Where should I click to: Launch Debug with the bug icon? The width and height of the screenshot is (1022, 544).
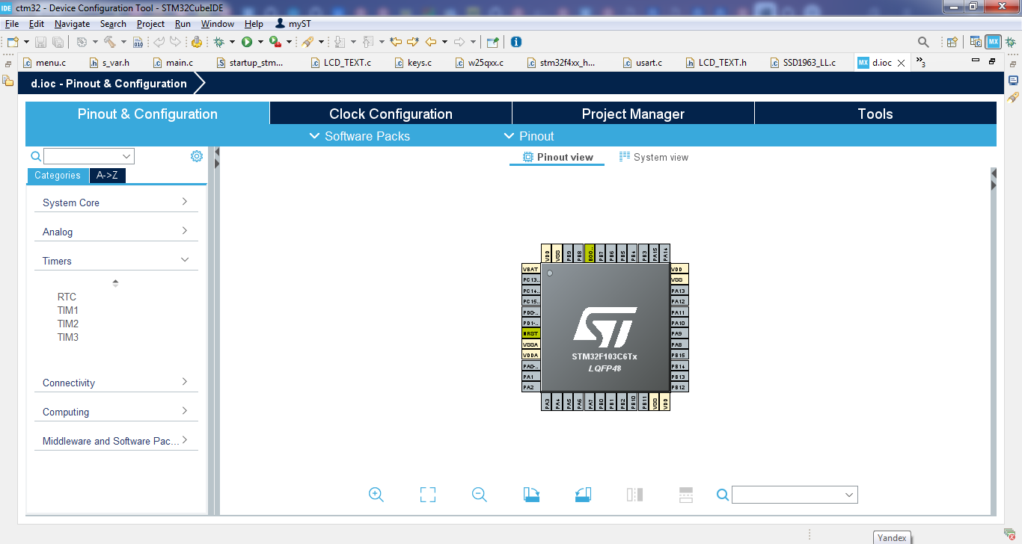pyautogui.click(x=219, y=42)
